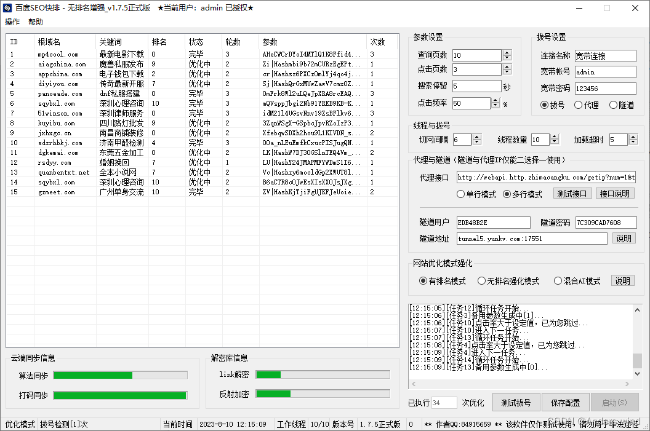Select the kuyibu.com row

point(202,124)
